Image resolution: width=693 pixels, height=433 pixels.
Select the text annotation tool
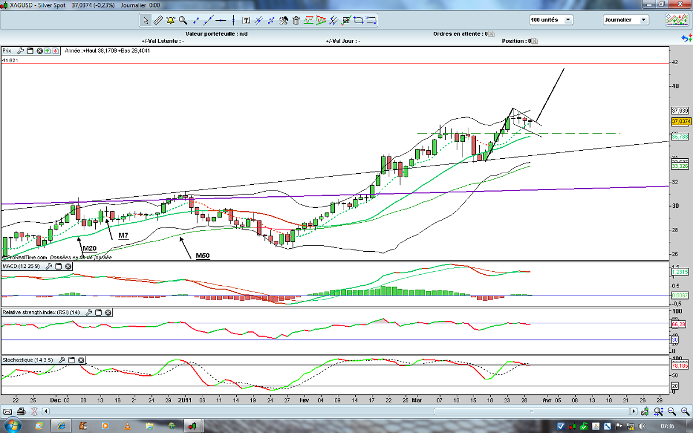pos(246,20)
